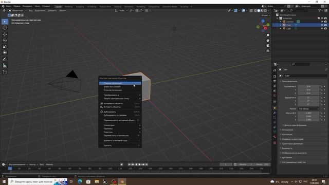Open the Scene properties tab
The image size is (329, 185).
275,91
